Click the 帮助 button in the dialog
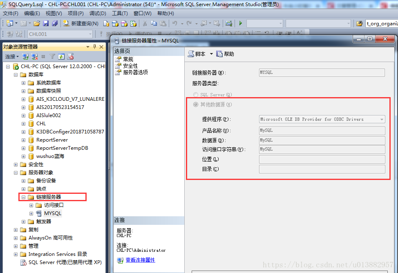The width and height of the screenshot is (398, 273). point(225,54)
